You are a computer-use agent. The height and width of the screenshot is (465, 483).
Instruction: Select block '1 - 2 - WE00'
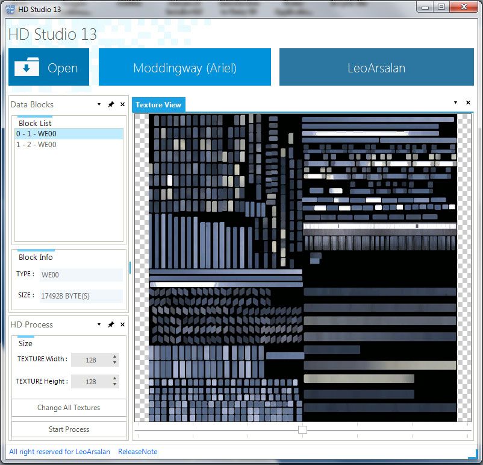[x=36, y=145]
